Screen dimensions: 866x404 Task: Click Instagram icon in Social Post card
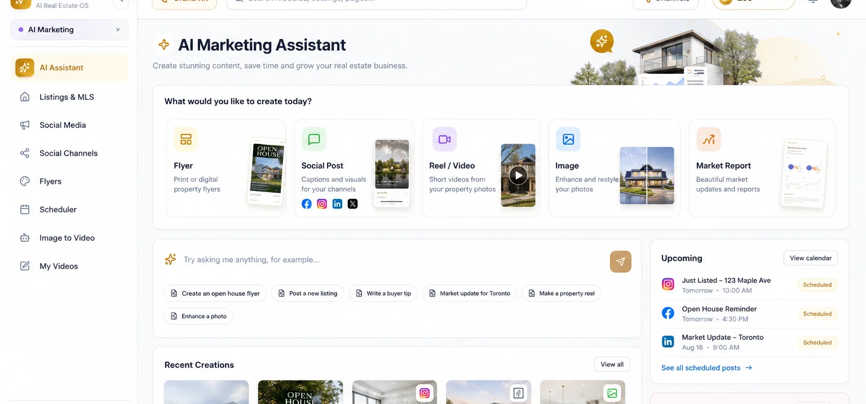pos(322,204)
